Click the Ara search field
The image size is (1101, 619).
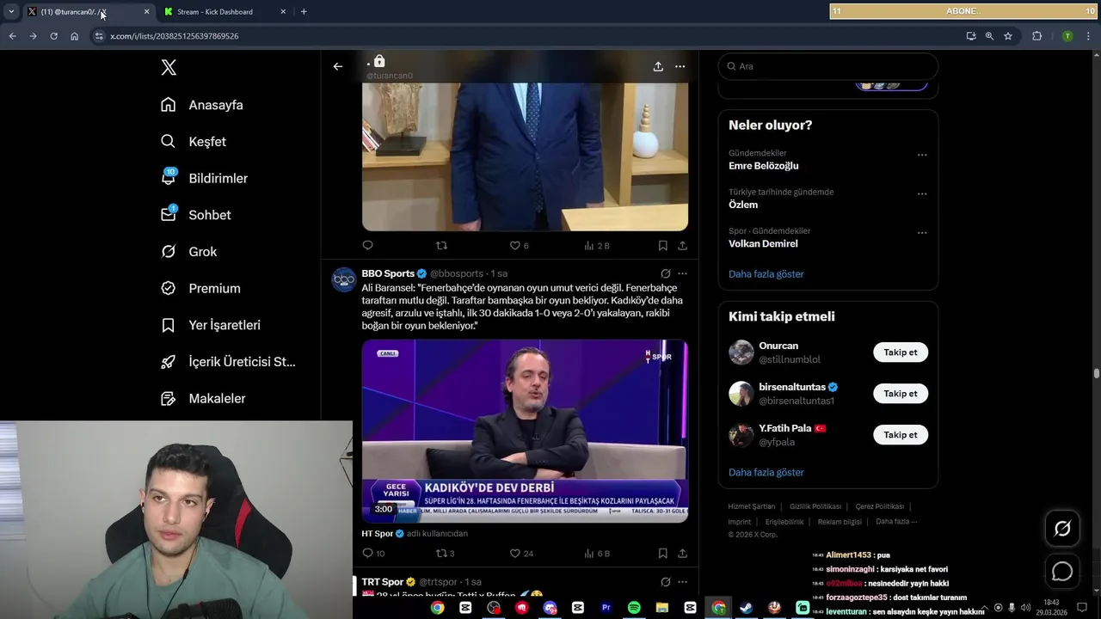coord(828,66)
